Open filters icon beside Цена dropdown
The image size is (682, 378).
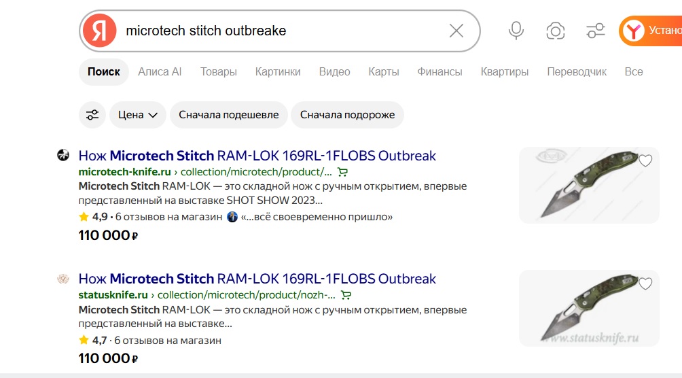92,115
